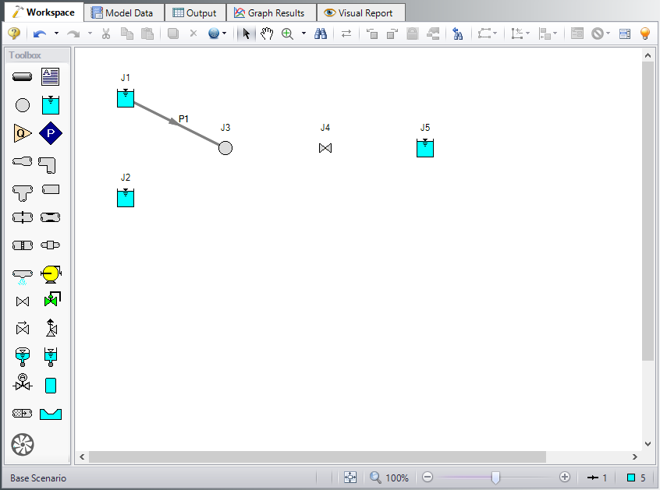The image size is (660, 490).
Task: Open the globe icon dropdown arrow
Action: click(x=225, y=33)
